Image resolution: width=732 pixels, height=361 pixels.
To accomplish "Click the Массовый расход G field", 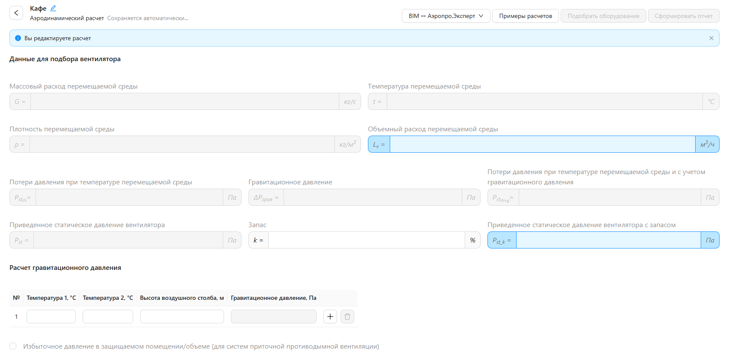I will [184, 101].
